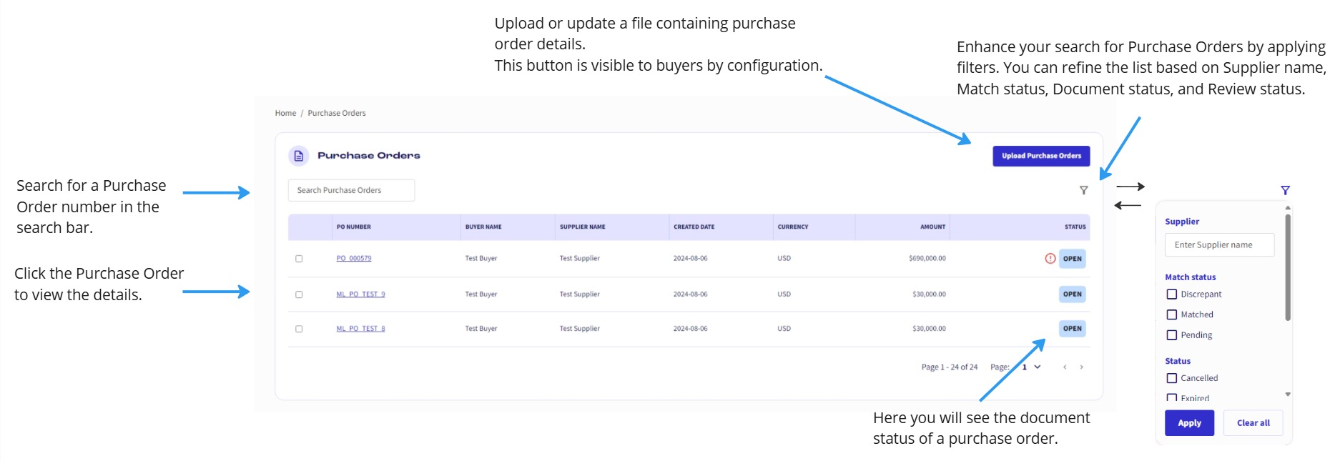Click the Upload Purchase Orders button
Image resolution: width=1340 pixels, height=461 pixels.
pyautogui.click(x=1040, y=156)
